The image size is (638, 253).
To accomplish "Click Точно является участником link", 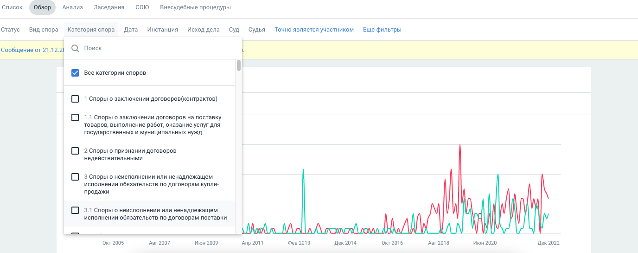I will click(314, 30).
